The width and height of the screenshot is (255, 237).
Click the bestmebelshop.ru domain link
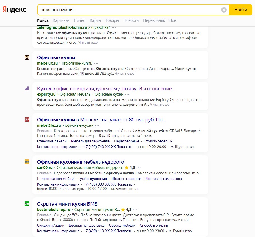[x=53, y=210]
